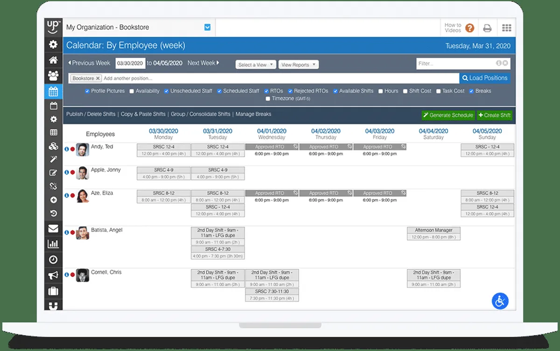This screenshot has height=351, width=560.
Task: Click the Add another position field
Action: tap(280, 79)
